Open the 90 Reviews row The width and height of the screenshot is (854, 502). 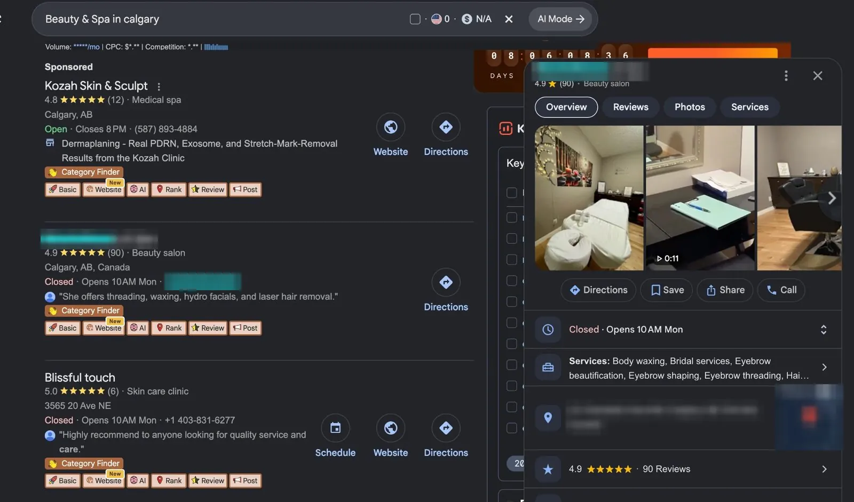(683, 469)
